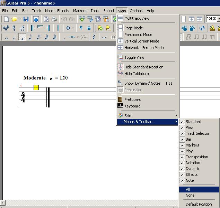Choose Hide Standard Notation
This screenshot has height=208, width=220.
148,67
